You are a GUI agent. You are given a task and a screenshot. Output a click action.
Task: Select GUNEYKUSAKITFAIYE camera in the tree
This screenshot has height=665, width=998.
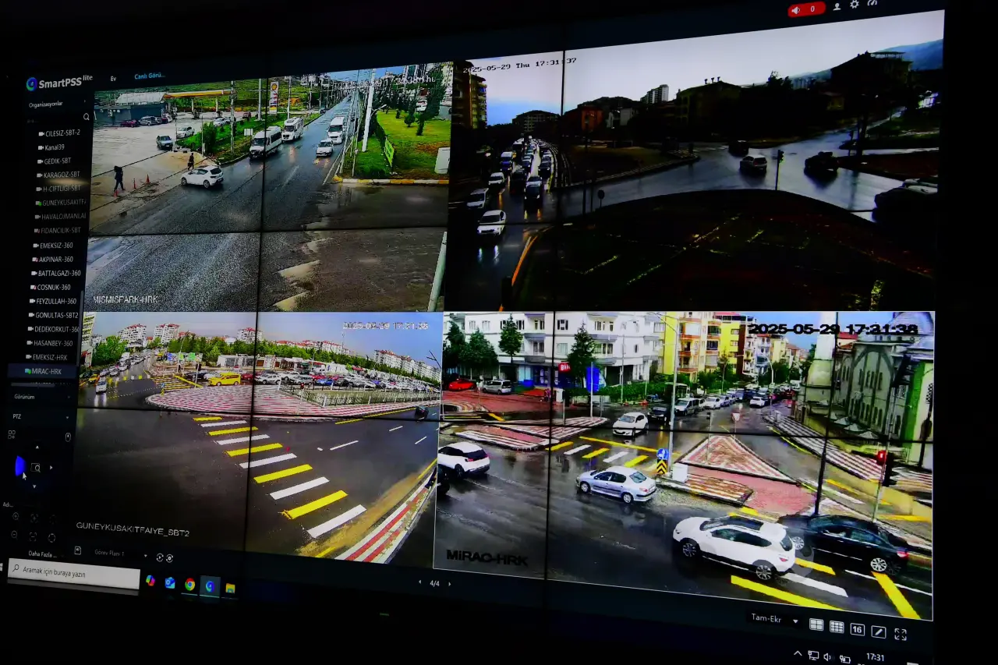pyautogui.click(x=60, y=203)
